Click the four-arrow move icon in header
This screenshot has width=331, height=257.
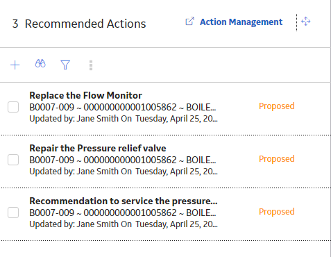(306, 22)
